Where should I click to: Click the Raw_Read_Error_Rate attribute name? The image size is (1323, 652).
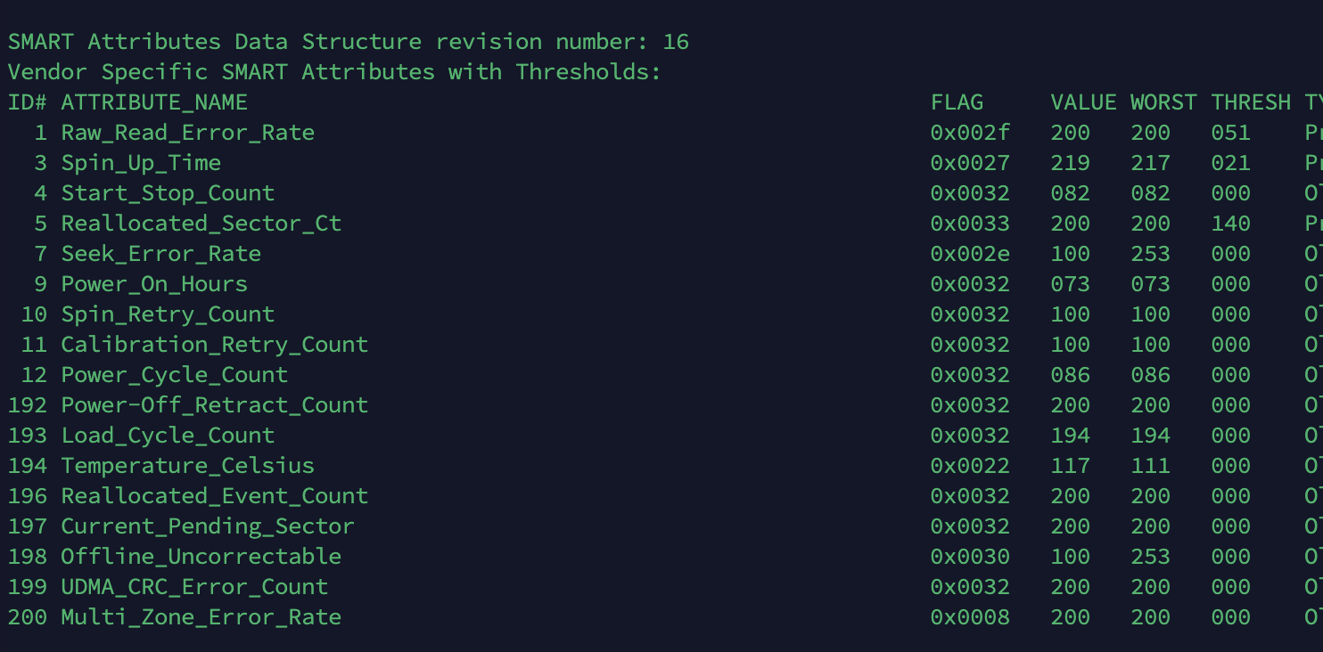point(187,133)
